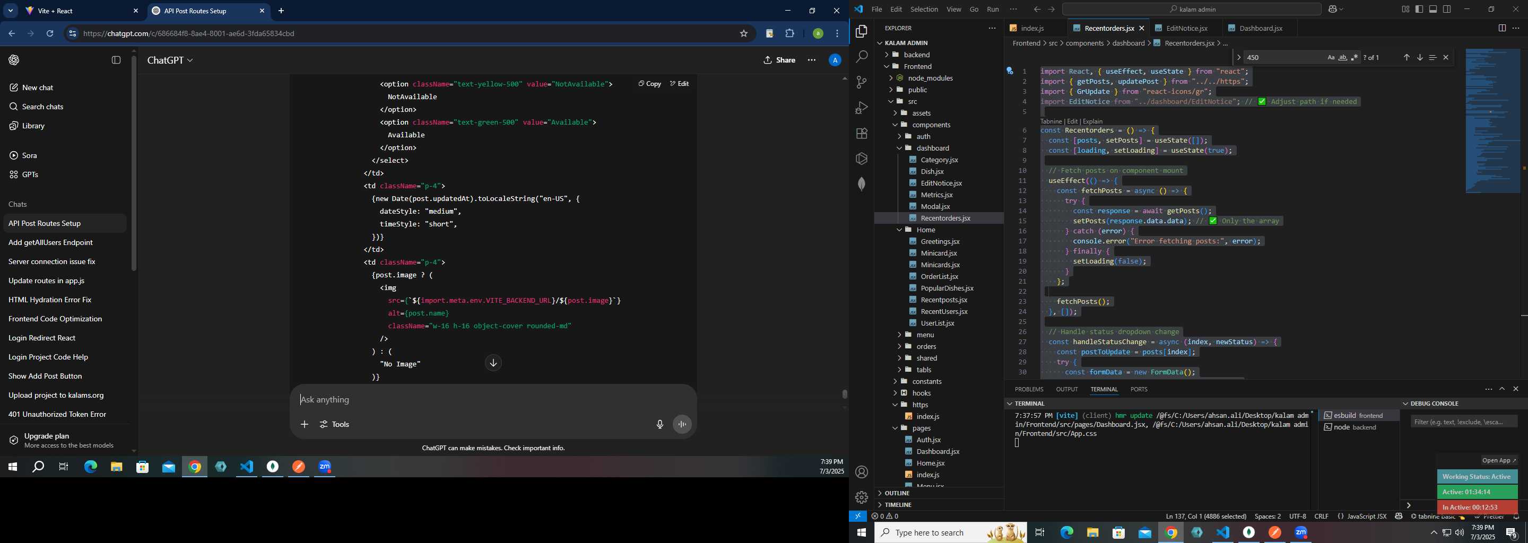This screenshot has height=543, width=1528.
Task: Click the scroll-to-bottom arrow in ChatGPT
Action: click(x=493, y=363)
